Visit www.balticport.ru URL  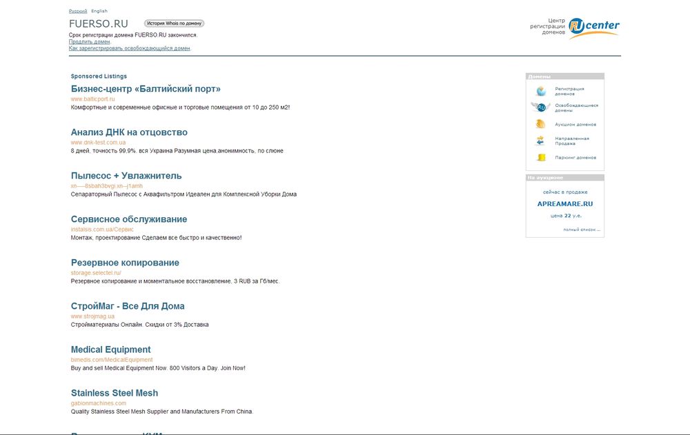click(x=93, y=99)
